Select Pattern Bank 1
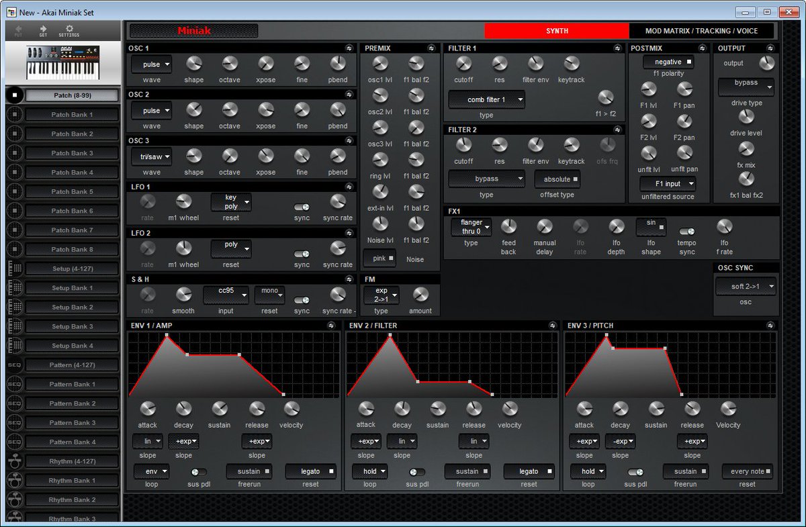The height and width of the screenshot is (527, 806). (x=73, y=385)
